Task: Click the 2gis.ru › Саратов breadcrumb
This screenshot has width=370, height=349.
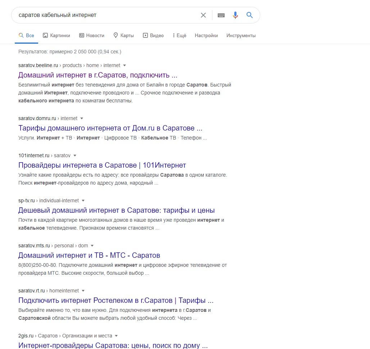Action: [65, 336]
